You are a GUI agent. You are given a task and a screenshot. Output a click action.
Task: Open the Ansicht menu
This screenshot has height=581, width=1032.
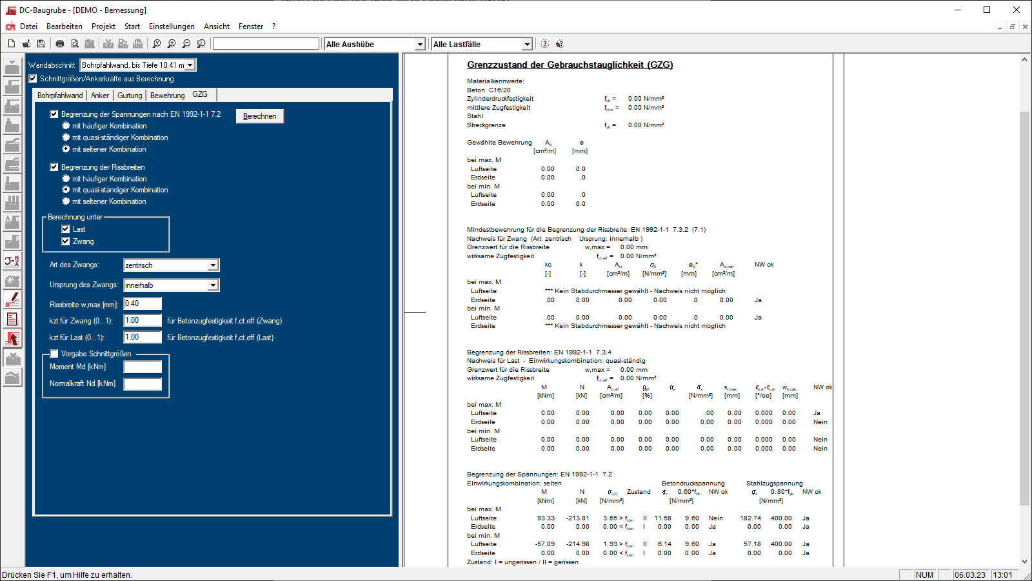pos(217,26)
